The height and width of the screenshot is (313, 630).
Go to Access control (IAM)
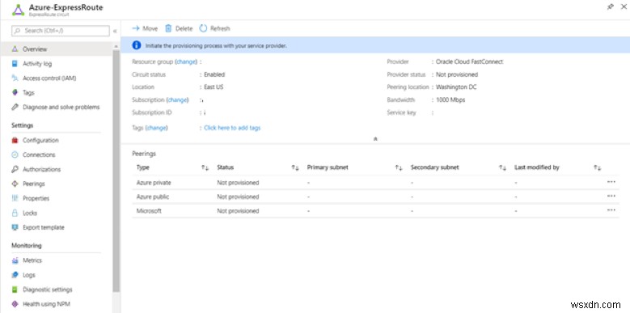point(57,78)
